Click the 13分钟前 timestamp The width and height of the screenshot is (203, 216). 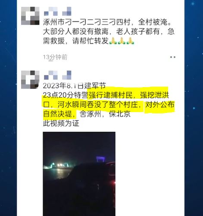pos(55,57)
